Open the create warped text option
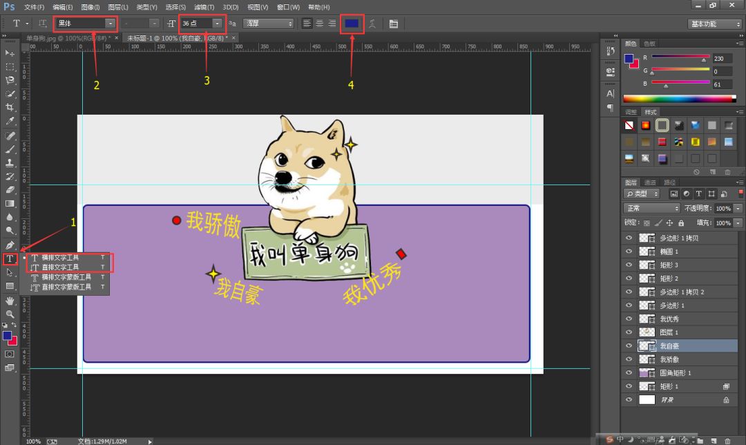This screenshot has width=746, height=445. click(x=372, y=23)
